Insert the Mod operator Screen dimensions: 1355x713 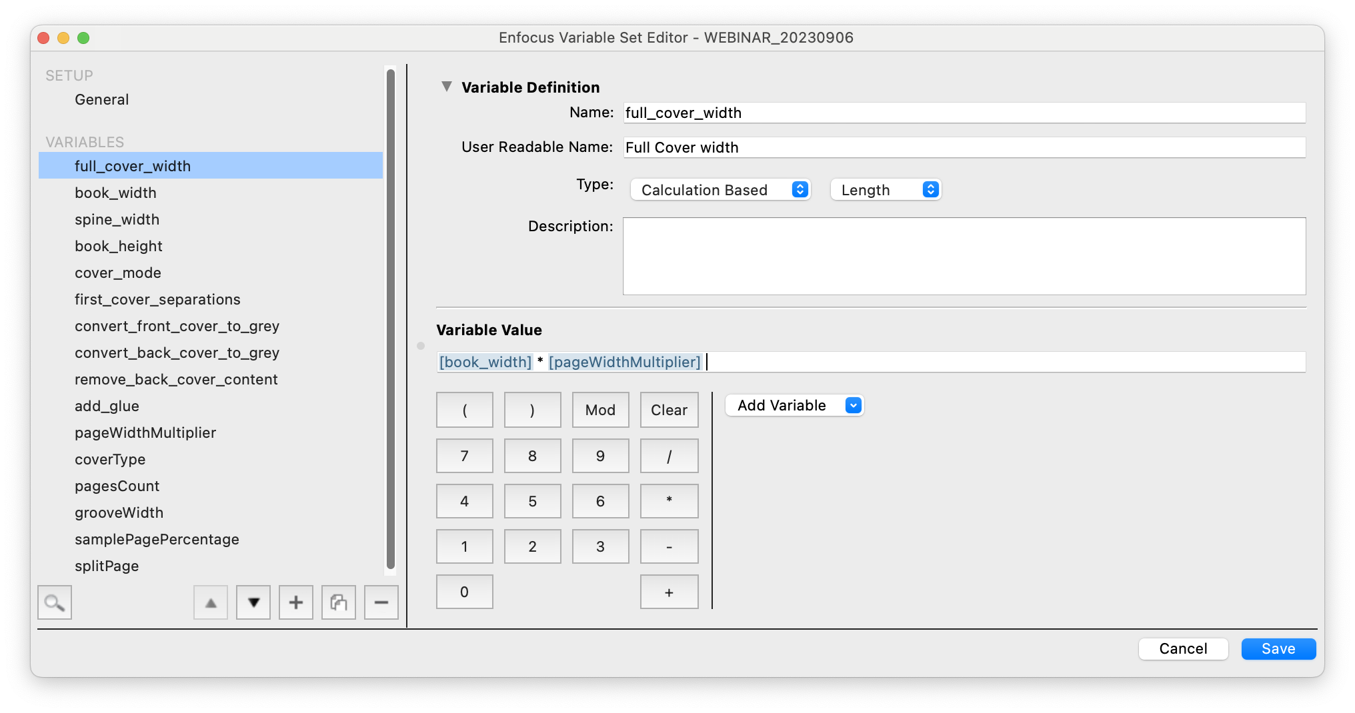click(601, 410)
